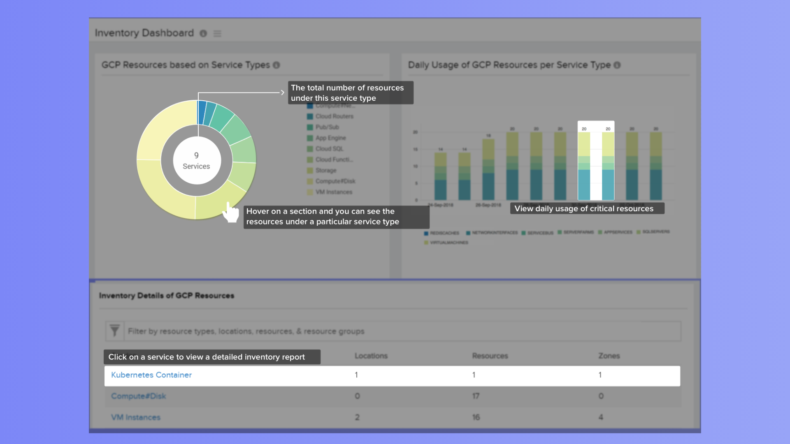Click the App Engine legend color square
Image resolution: width=790 pixels, height=444 pixels.
pos(310,138)
